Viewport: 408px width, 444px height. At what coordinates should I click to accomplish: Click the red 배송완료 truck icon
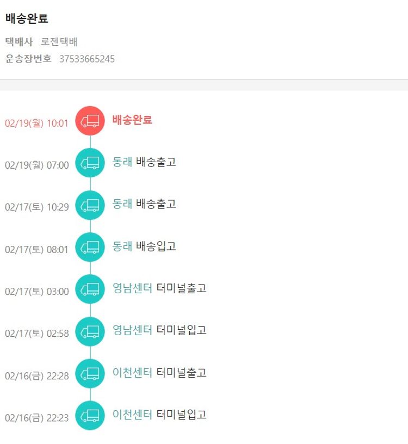click(90, 121)
